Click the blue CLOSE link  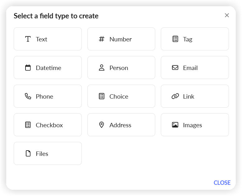(x=222, y=183)
